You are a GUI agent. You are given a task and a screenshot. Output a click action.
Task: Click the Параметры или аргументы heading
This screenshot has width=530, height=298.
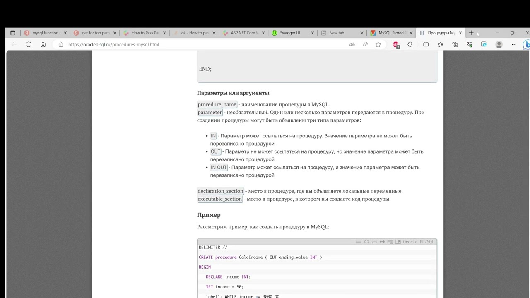233,93
